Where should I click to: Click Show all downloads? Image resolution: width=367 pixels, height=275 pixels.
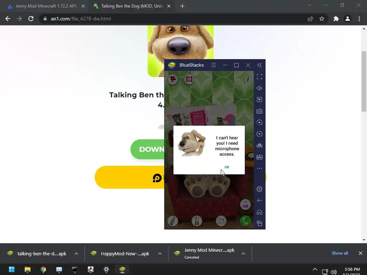click(x=340, y=253)
